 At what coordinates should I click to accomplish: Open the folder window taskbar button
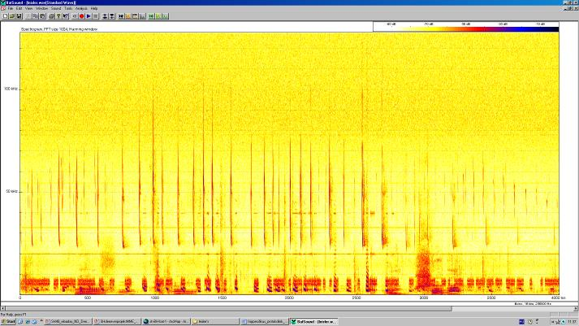215,322
